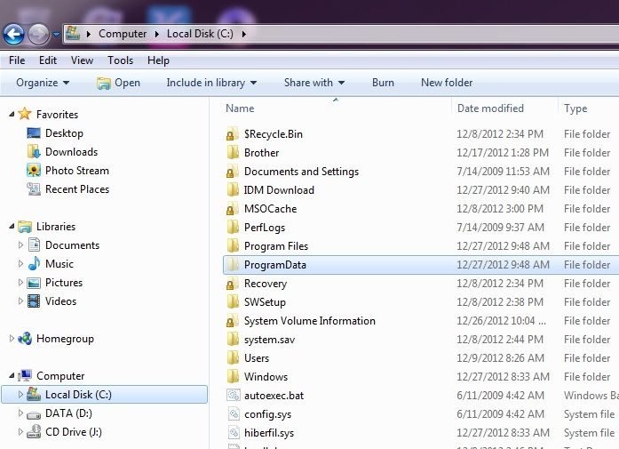
Task: Select Local Disk (C:) in address breadcrumb
Action: (200, 34)
